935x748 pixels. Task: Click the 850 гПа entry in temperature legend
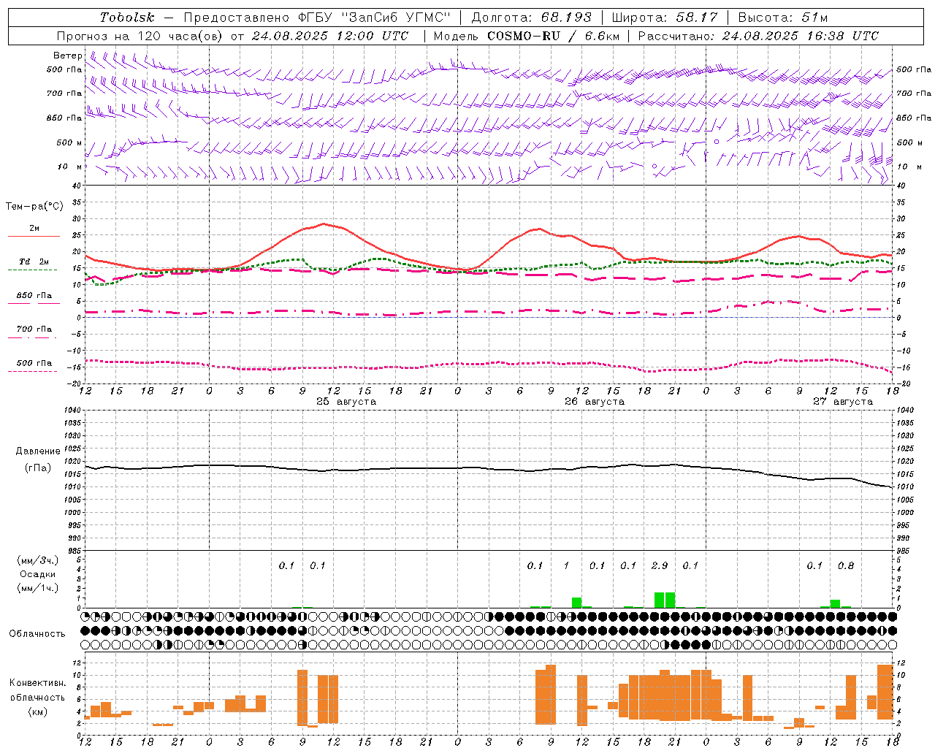click(34, 295)
